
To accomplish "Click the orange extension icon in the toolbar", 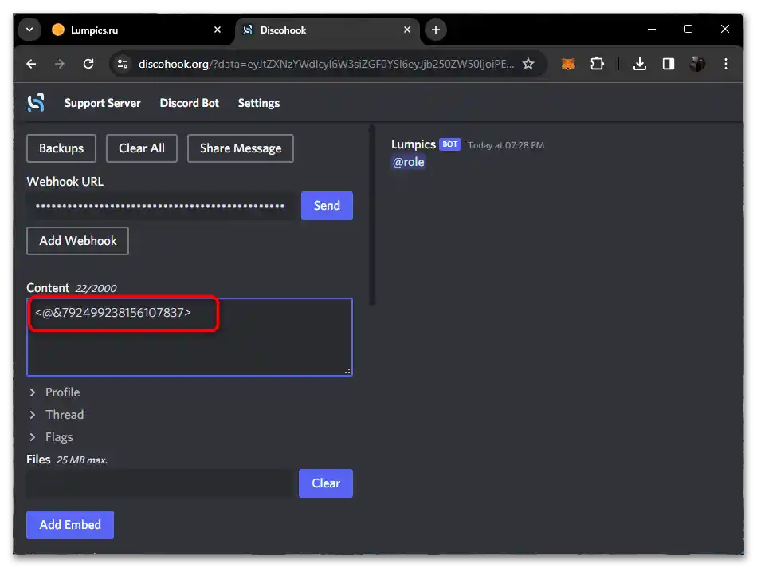I will [567, 64].
